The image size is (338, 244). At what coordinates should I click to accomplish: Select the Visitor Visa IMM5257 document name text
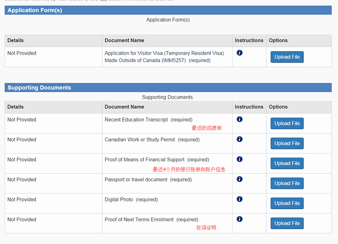pos(164,57)
